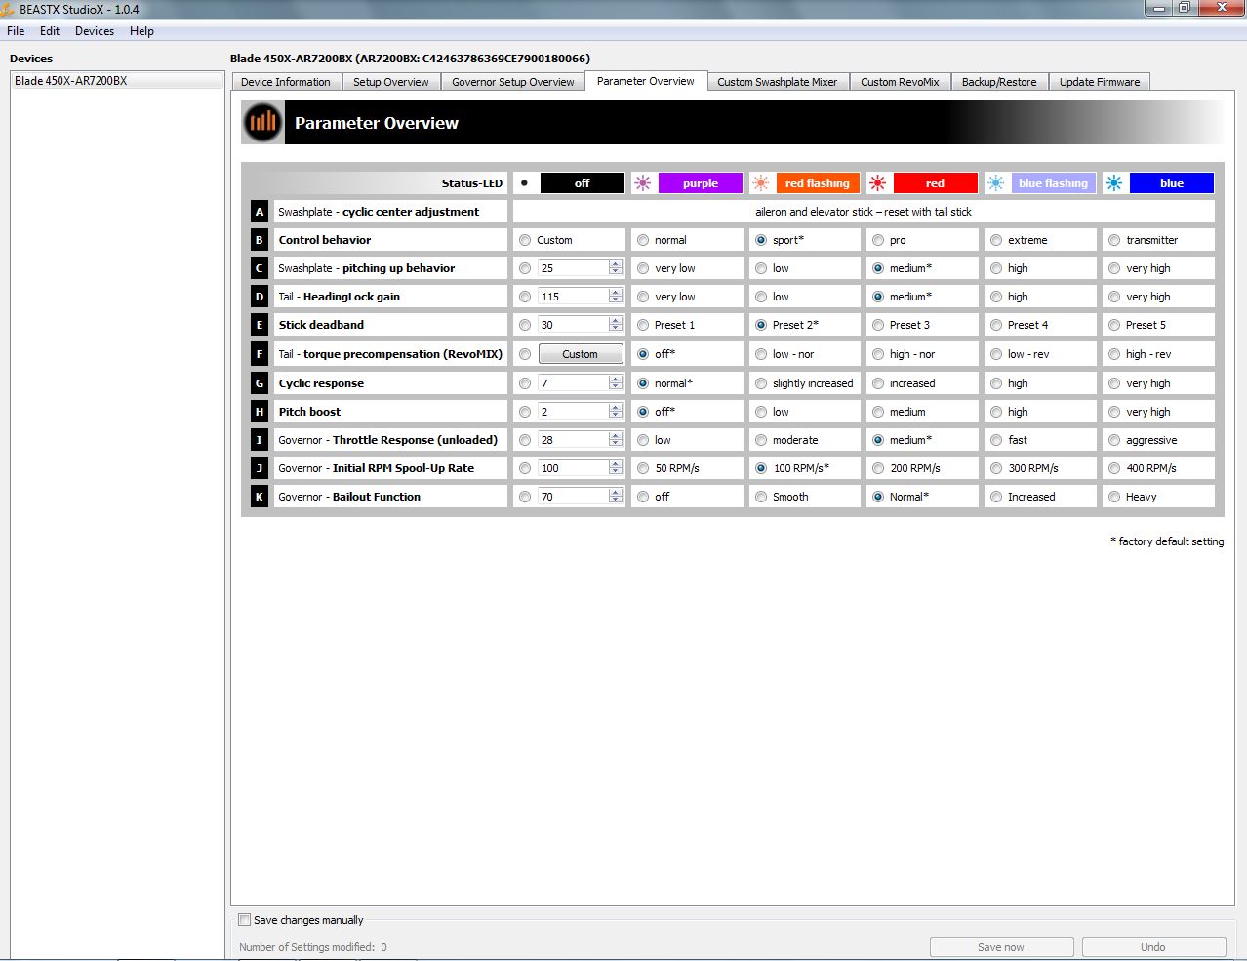Choose 'high - nor' torque precompensation
This screenshot has width=1247, height=961.
pyautogui.click(x=878, y=354)
